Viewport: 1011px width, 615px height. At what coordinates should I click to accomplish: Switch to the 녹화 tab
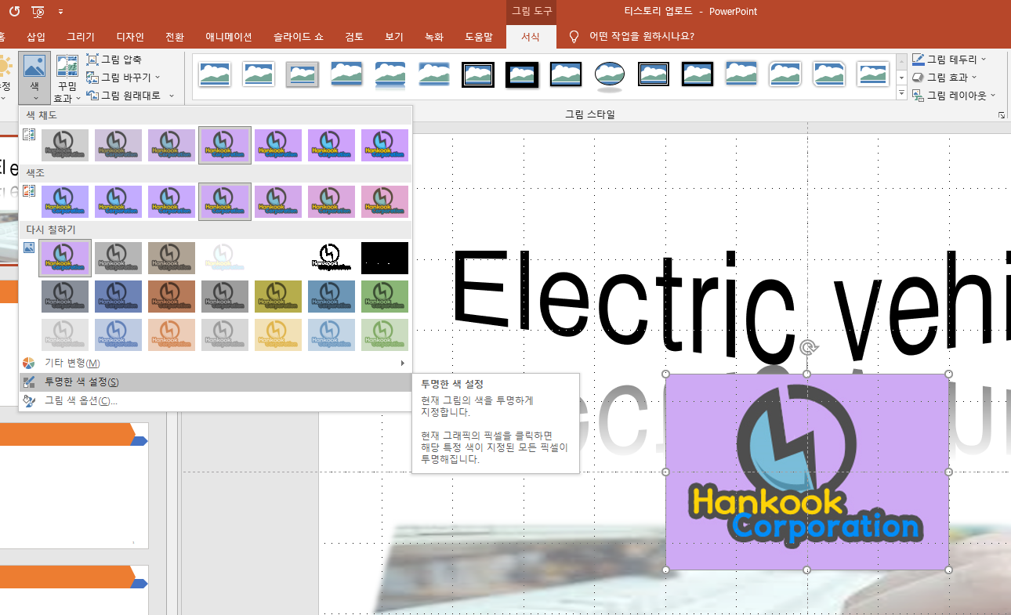point(434,37)
